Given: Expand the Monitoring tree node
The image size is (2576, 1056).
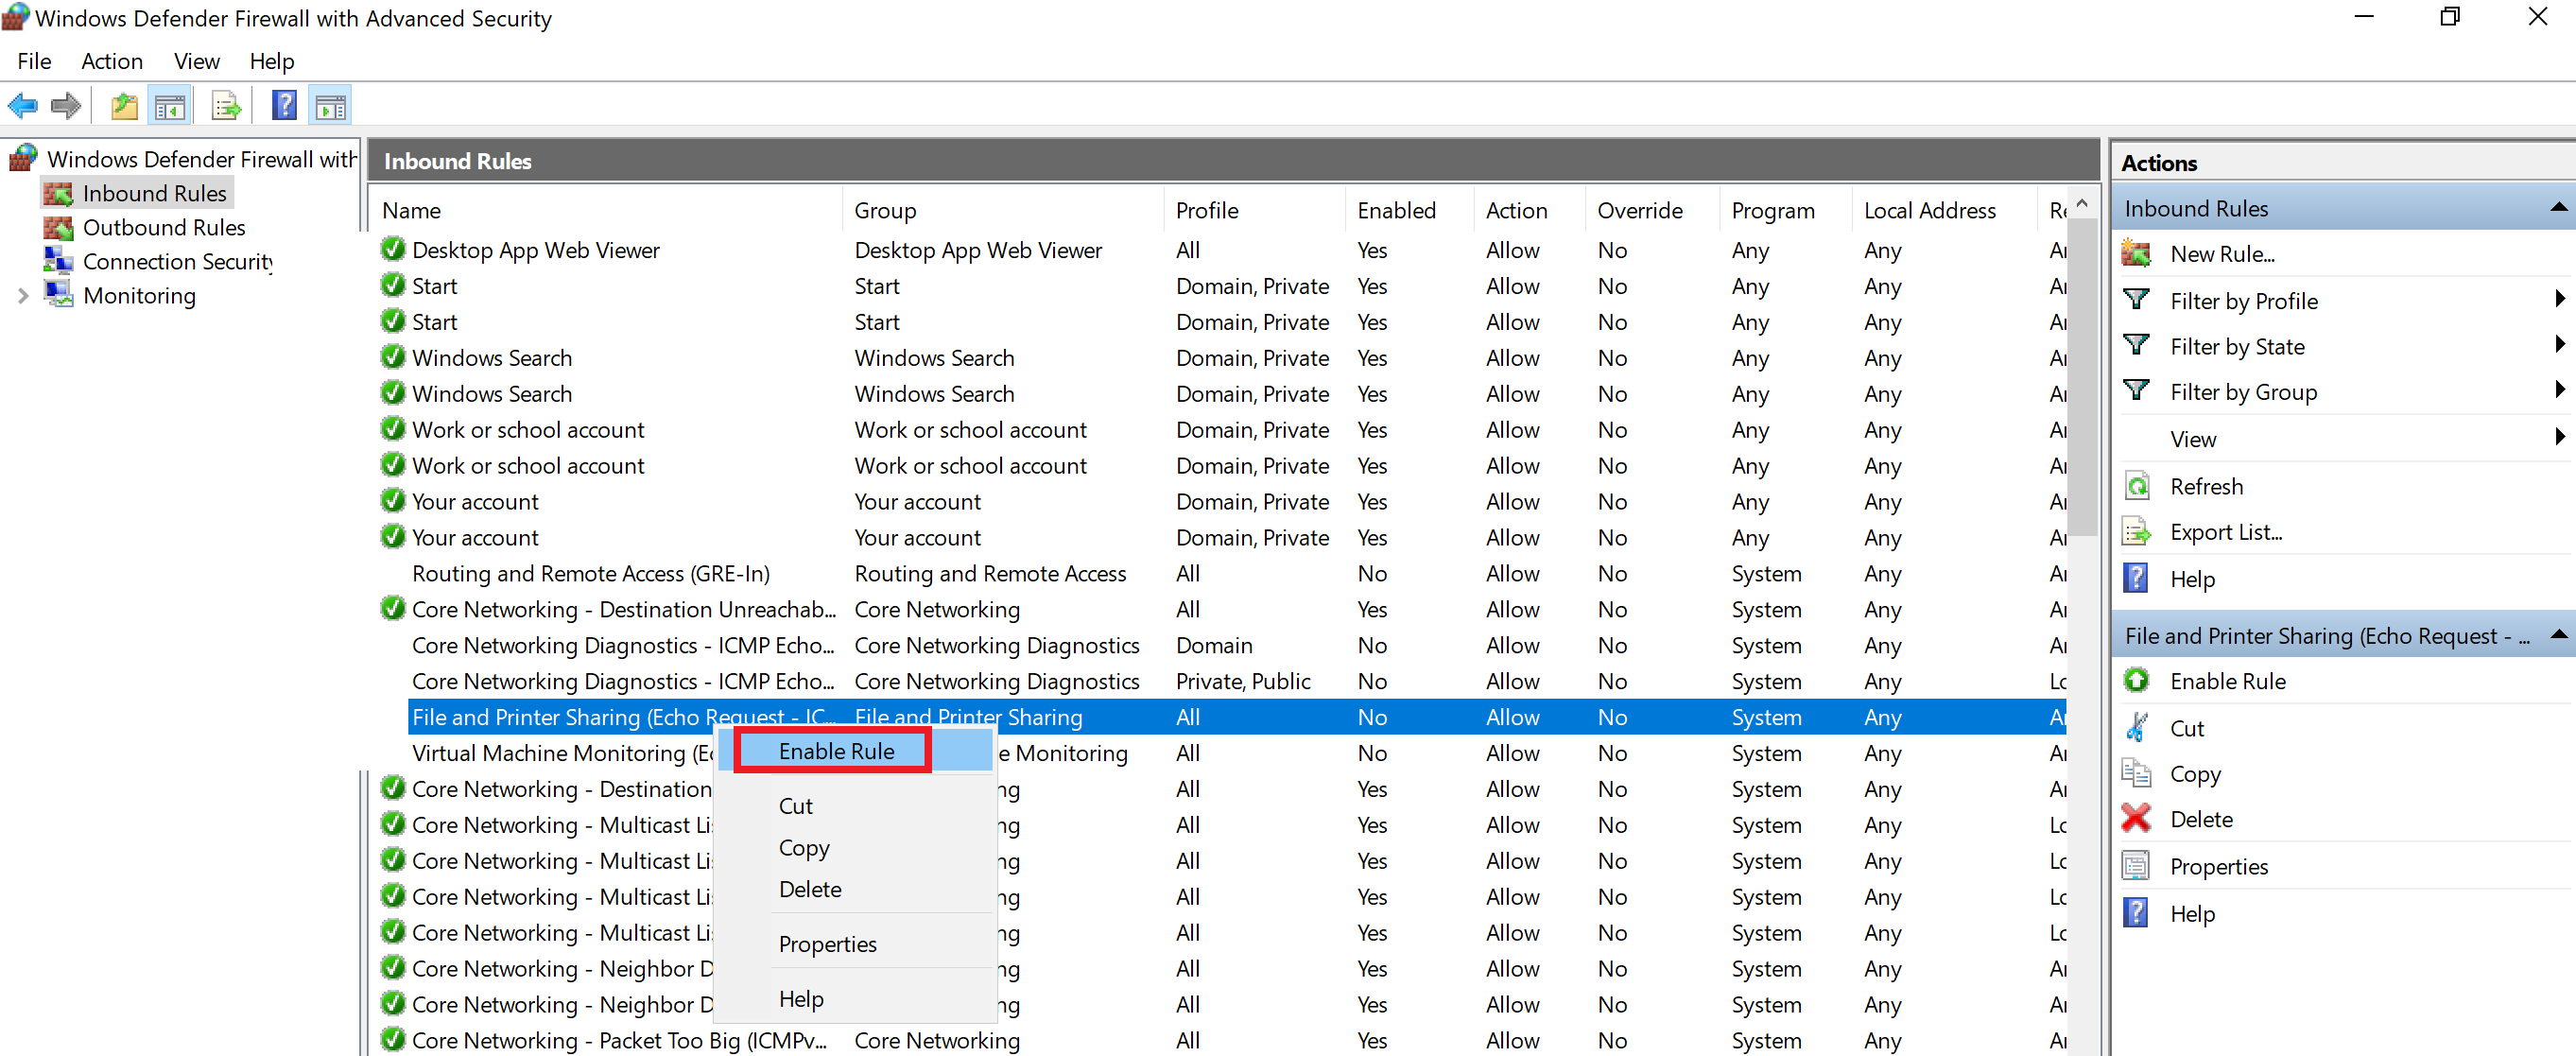Looking at the screenshot, I should click(x=22, y=296).
